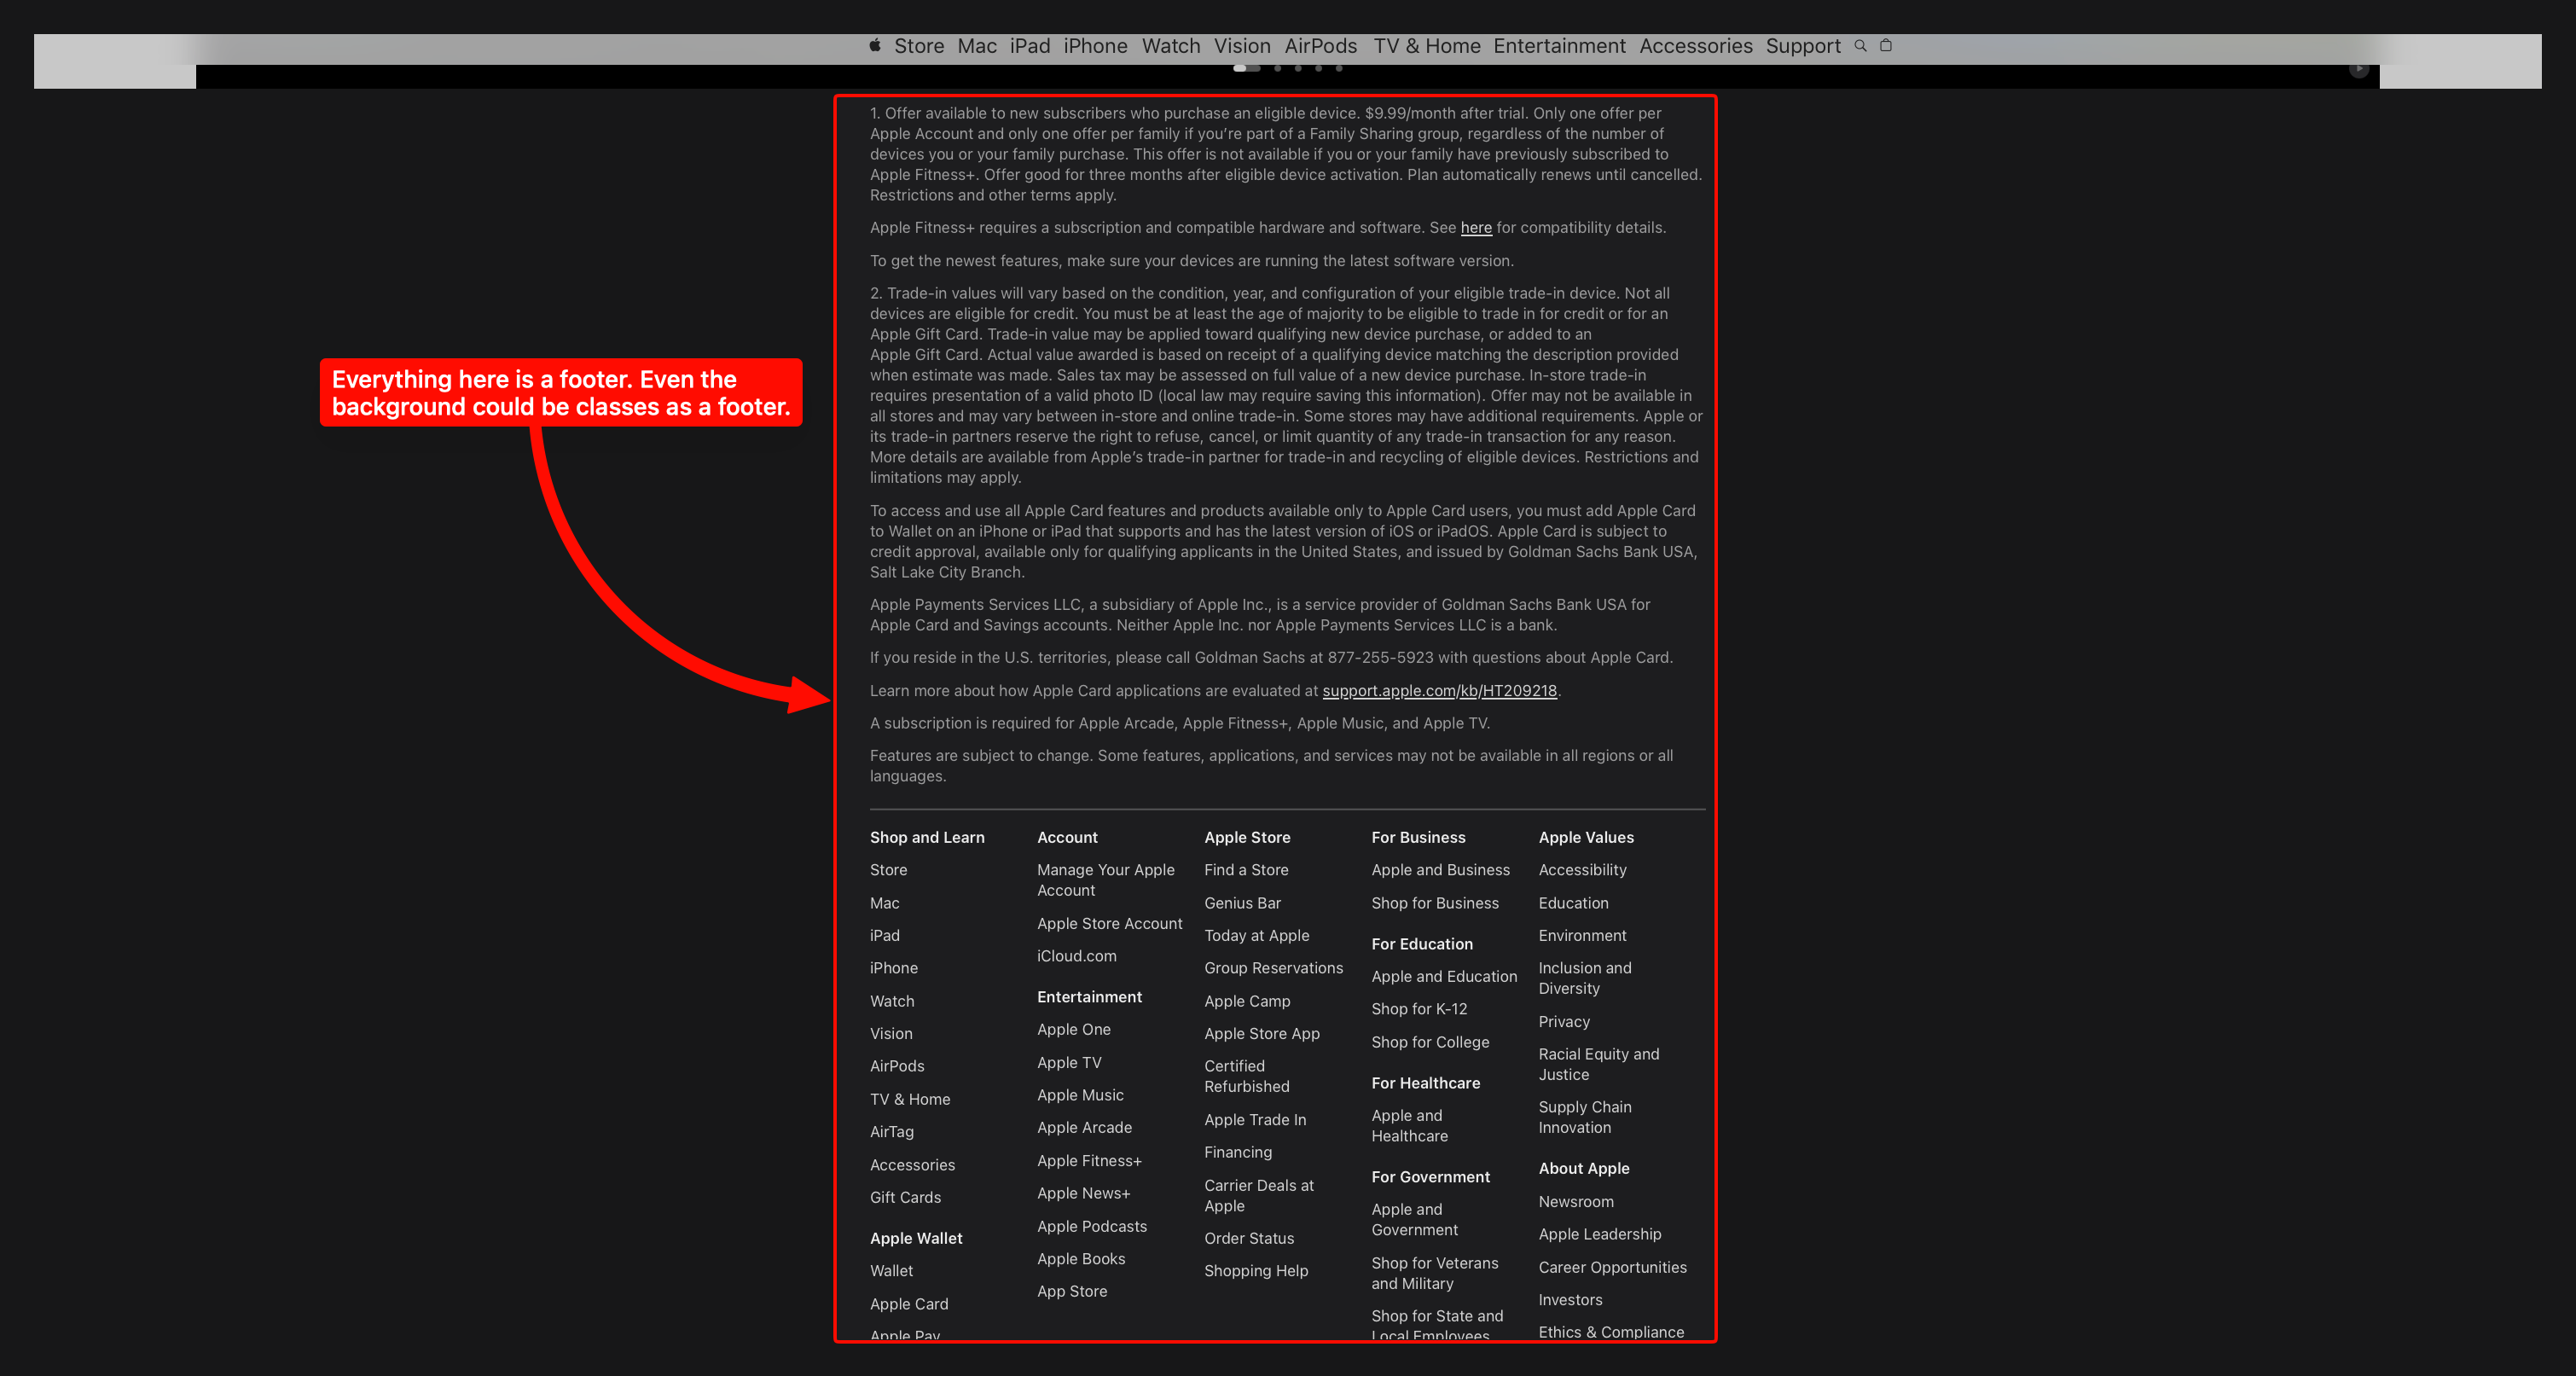
Task: Open the support.apple.com/kb/HT209218 link
Action: click(1439, 691)
